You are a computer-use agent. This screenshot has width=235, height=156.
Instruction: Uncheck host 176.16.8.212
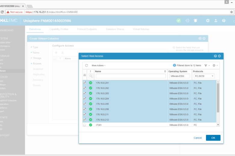[x=85, y=120]
